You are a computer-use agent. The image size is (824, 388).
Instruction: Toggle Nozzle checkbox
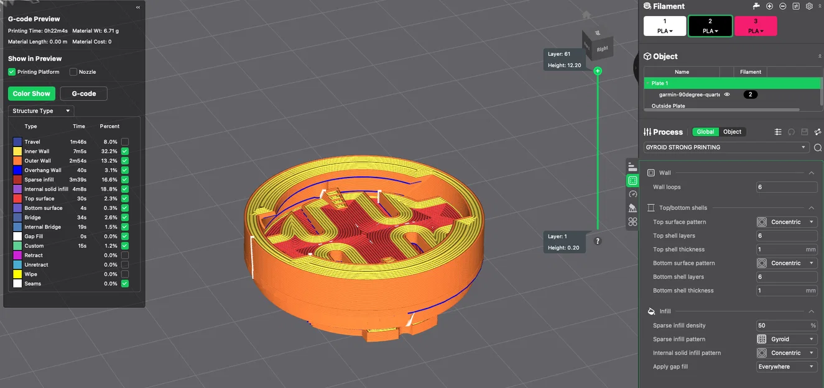(73, 72)
